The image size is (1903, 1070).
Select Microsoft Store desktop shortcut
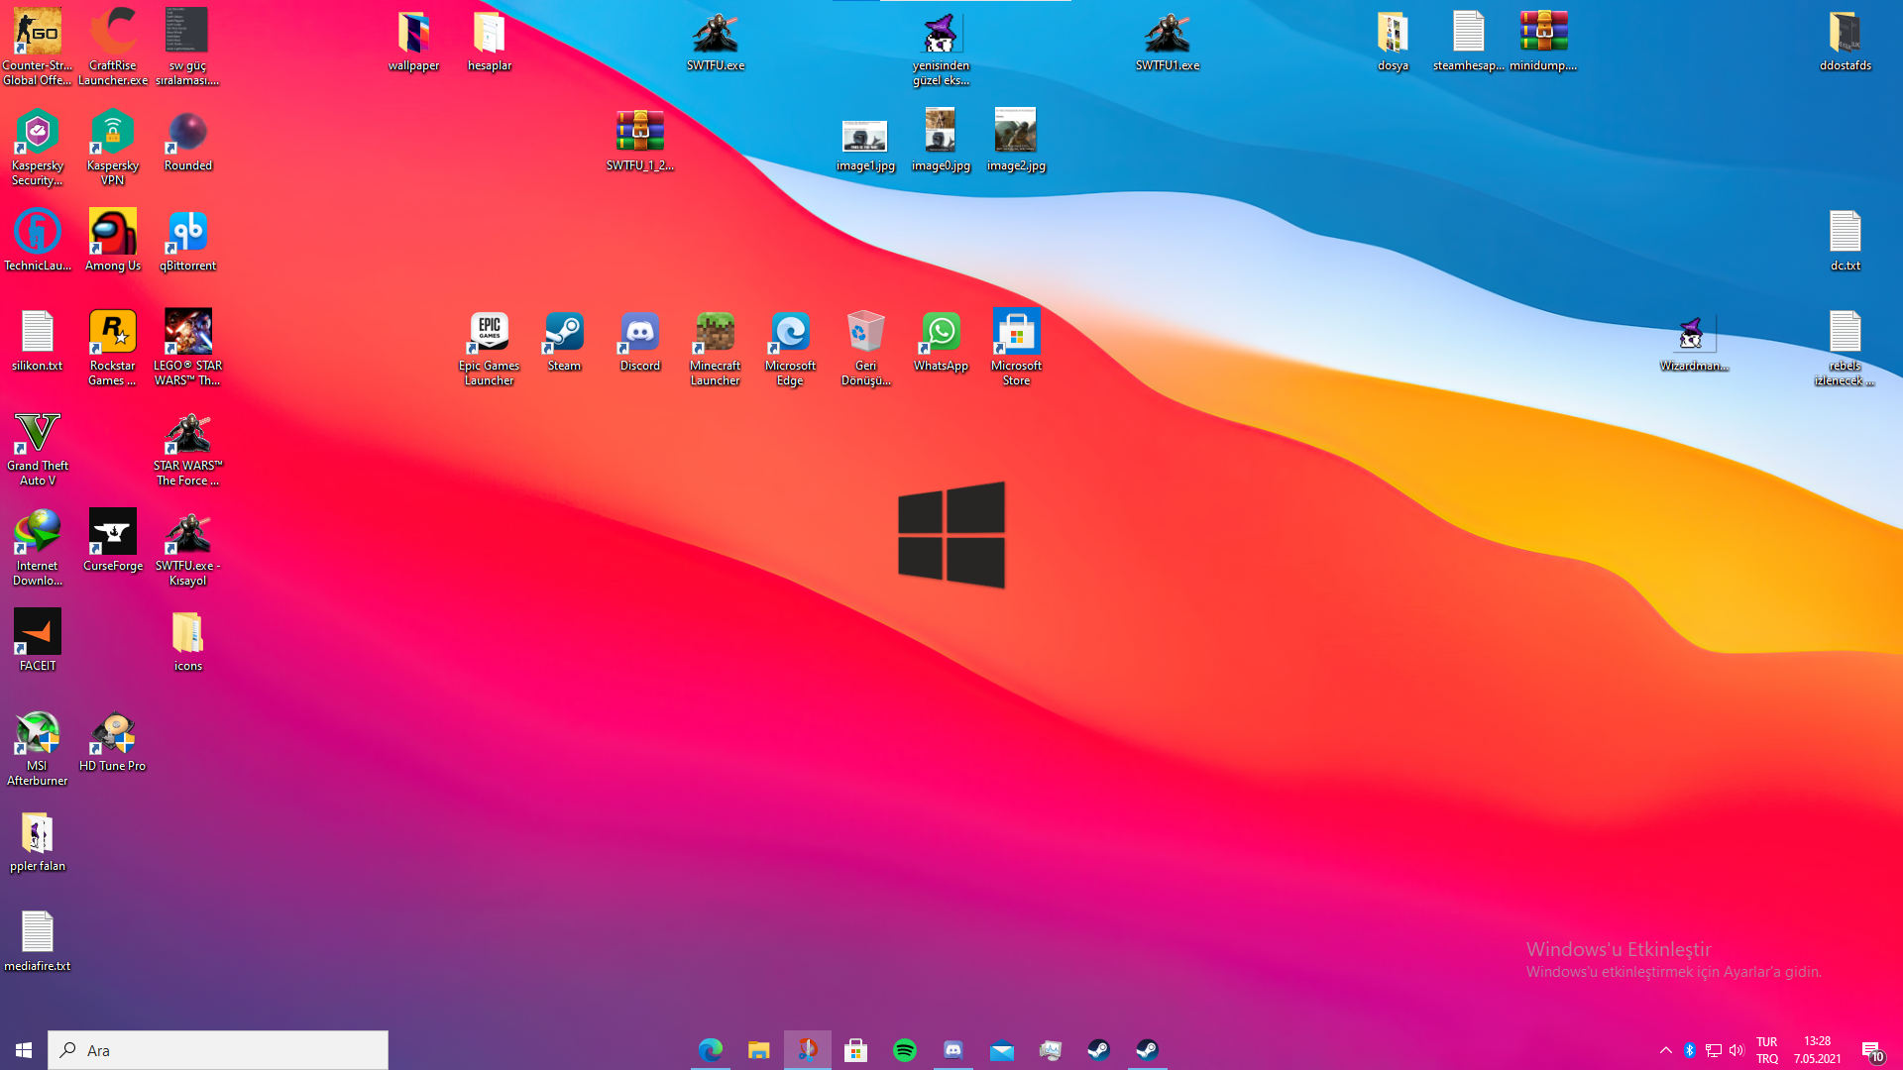1017,347
